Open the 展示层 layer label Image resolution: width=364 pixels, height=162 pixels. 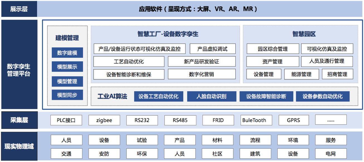point(19,9)
